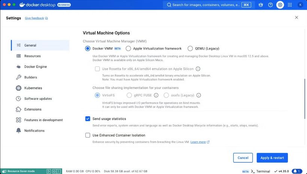The image size is (307, 174).
Task: Open the three-dot engine menu in status bar
Action: pyautogui.click(x=60, y=171)
